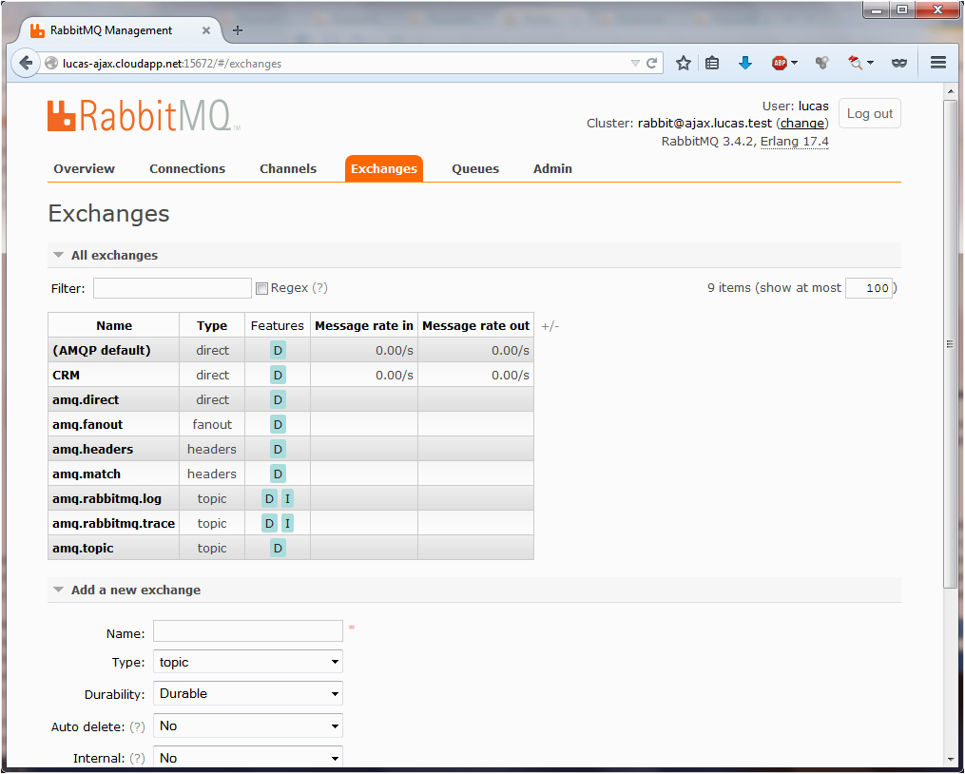Click the Adblock Plus icon
This screenshot has width=965, height=774.
[780, 63]
